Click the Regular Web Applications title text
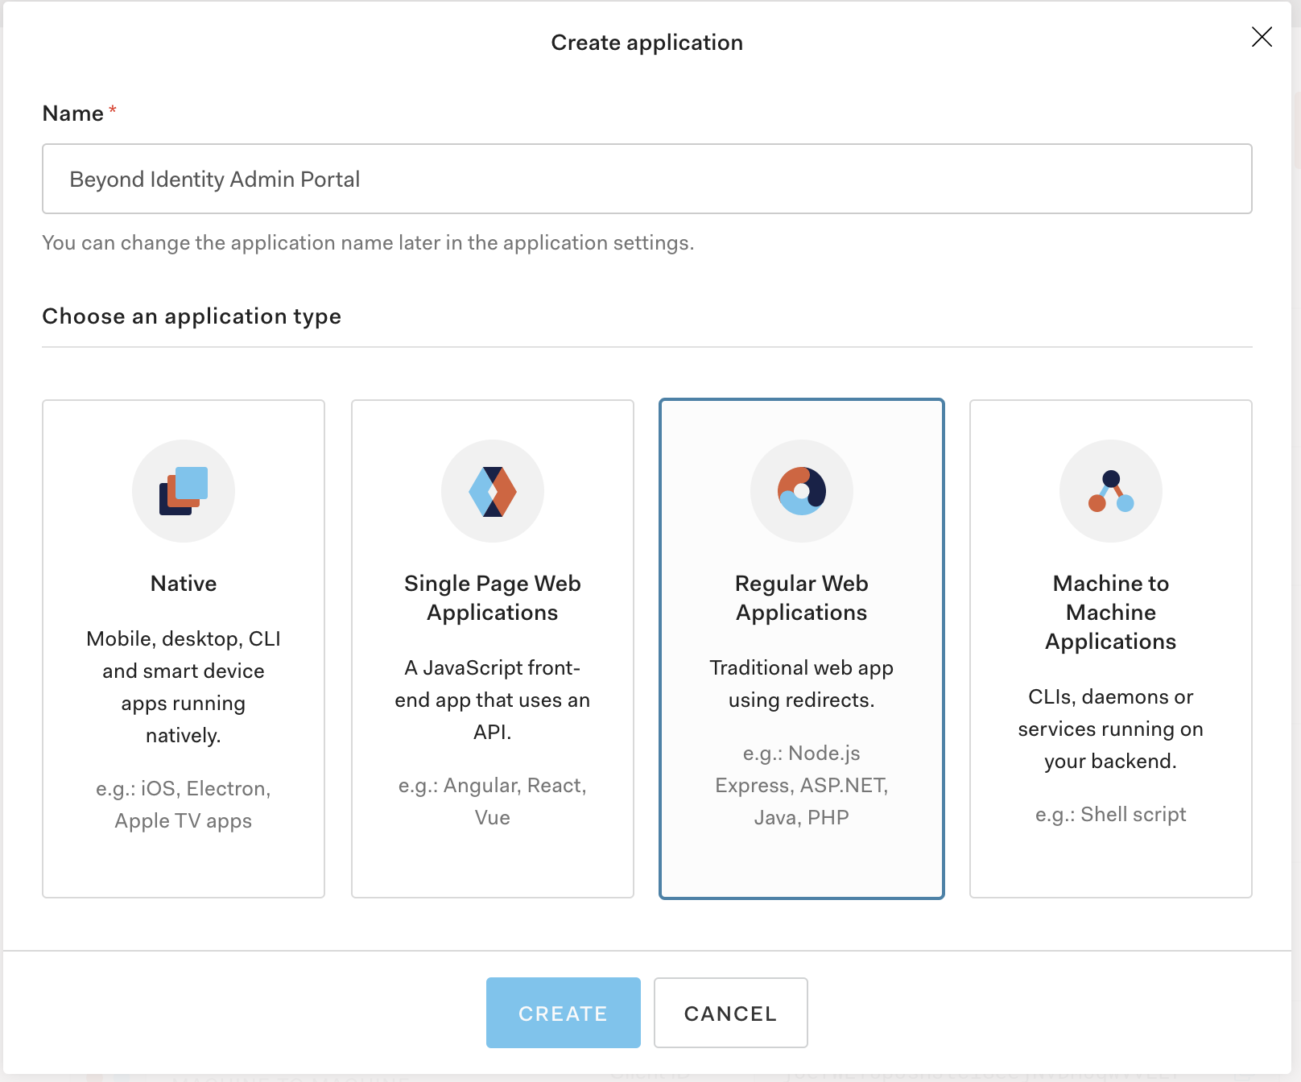Image resolution: width=1301 pixels, height=1082 pixels. point(801,597)
